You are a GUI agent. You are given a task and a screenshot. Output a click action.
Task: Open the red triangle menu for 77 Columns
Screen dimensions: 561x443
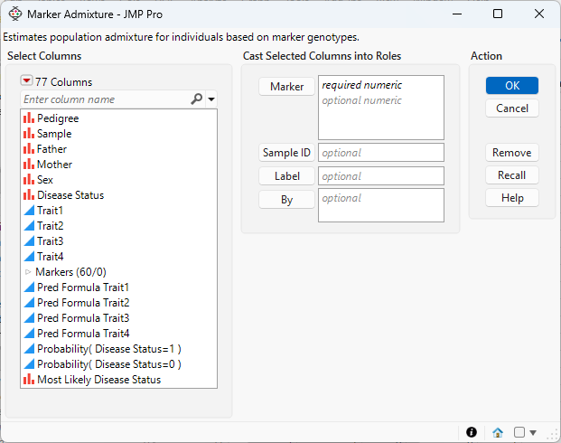tap(26, 81)
